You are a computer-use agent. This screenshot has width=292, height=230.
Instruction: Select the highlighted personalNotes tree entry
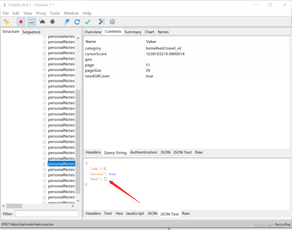62,164
